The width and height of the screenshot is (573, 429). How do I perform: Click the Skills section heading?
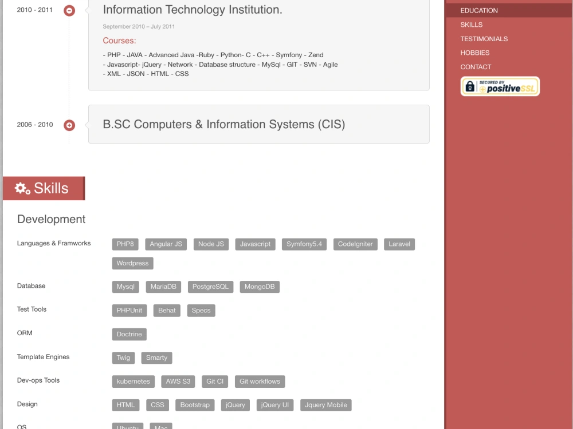pyautogui.click(x=44, y=188)
